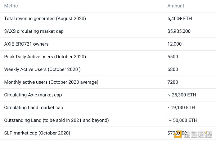Click the Amount column header
This screenshot has width=216, height=142.
click(x=176, y=6)
